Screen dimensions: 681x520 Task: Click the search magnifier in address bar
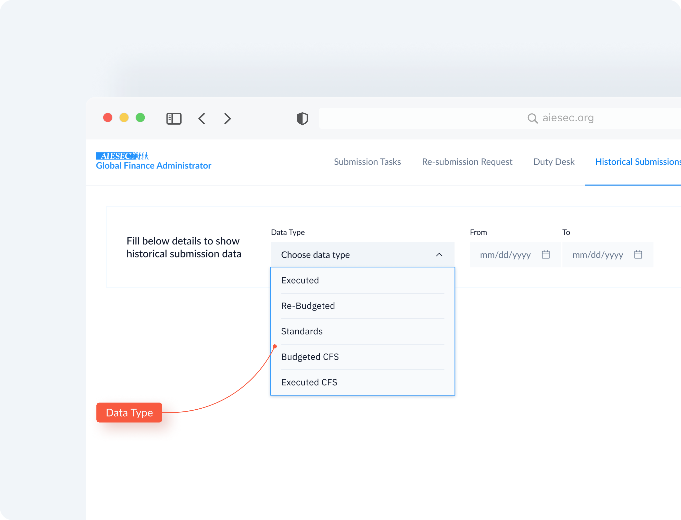click(532, 118)
